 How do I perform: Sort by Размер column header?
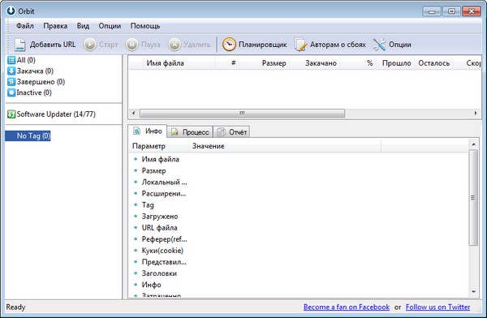[265, 63]
